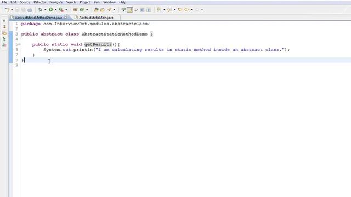Toggle Mark Occurrences highlighted button
Screen dimensions: 351x197
(x=130, y=10)
